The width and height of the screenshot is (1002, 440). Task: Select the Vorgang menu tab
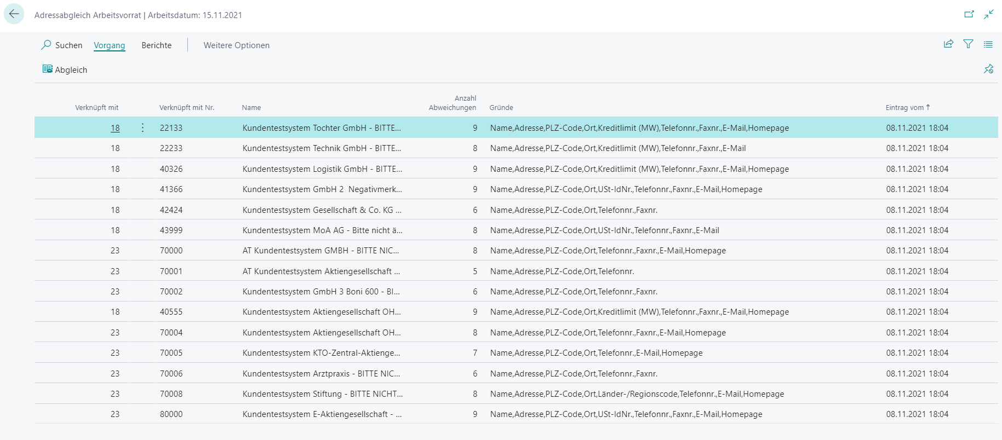click(109, 45)
